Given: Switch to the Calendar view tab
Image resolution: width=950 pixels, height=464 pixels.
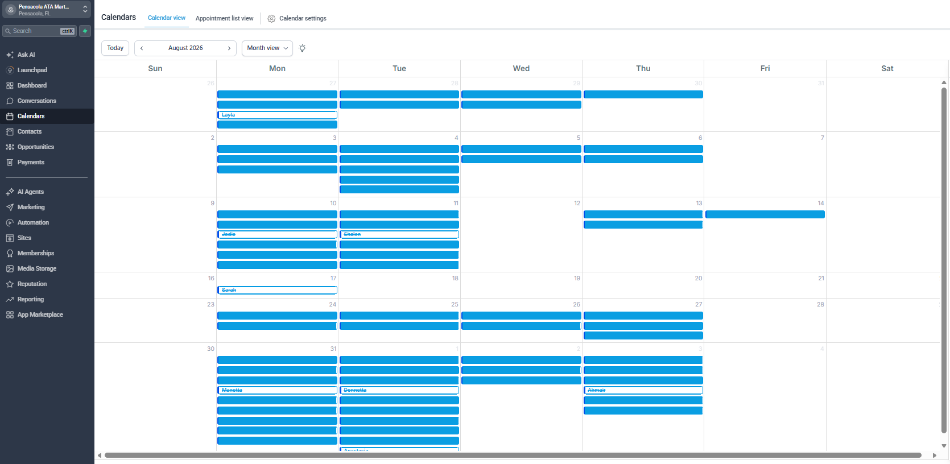Looking at the screenshot, I should coord(167,18).
